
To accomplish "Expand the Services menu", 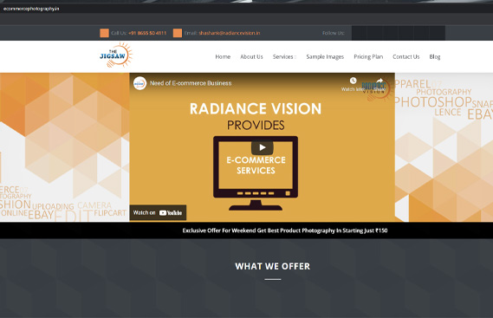I will click(x=284, y=57).
